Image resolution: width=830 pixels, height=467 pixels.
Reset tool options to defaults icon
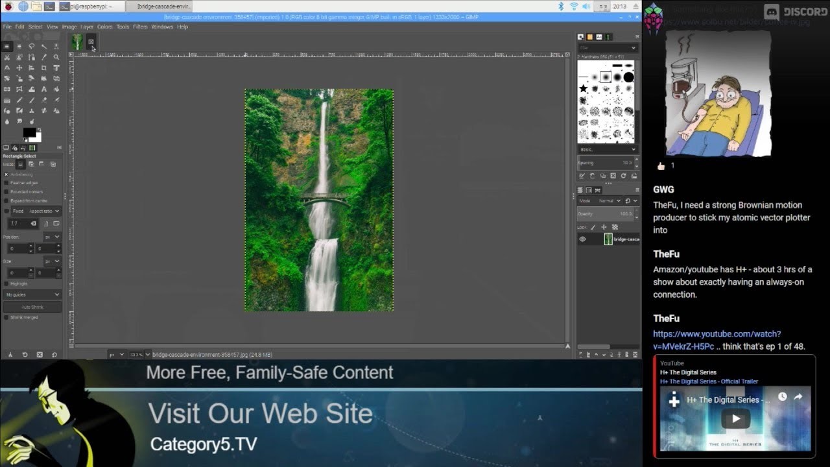[54, 355]
